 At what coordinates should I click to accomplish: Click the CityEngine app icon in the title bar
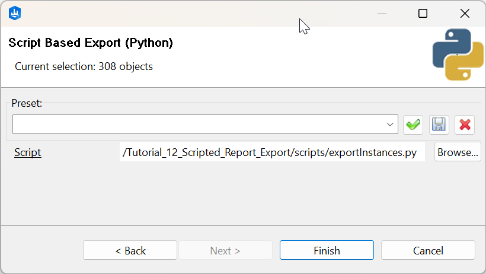pyautogui.click(x=15, y=13)
